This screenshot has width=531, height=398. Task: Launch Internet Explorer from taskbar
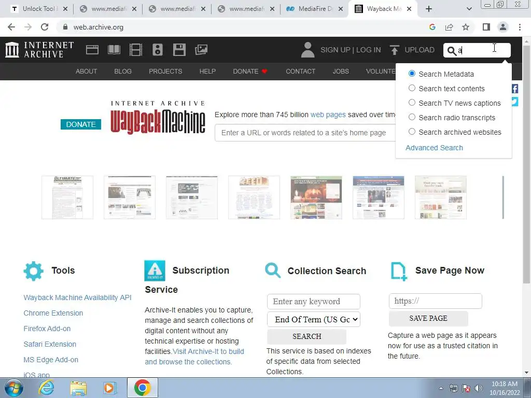coord(46,388)
